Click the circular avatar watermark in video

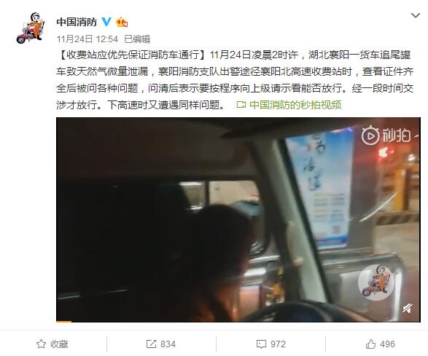[376, 282]
